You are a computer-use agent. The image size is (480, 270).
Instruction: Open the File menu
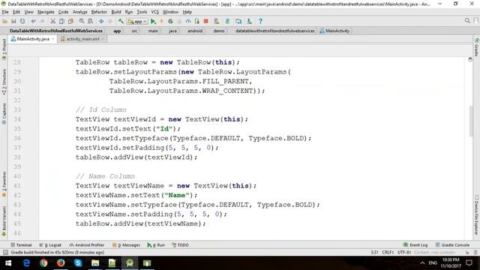click(x=5, y=12)
